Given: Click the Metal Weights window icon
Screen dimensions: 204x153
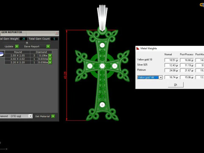Looking at the screenshot, I should 138,48.
